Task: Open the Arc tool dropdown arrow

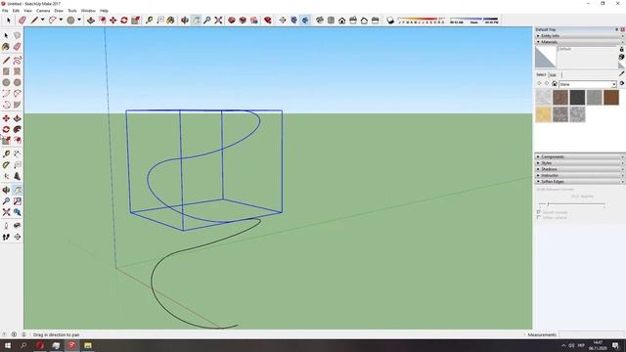Action: [61, 20]
